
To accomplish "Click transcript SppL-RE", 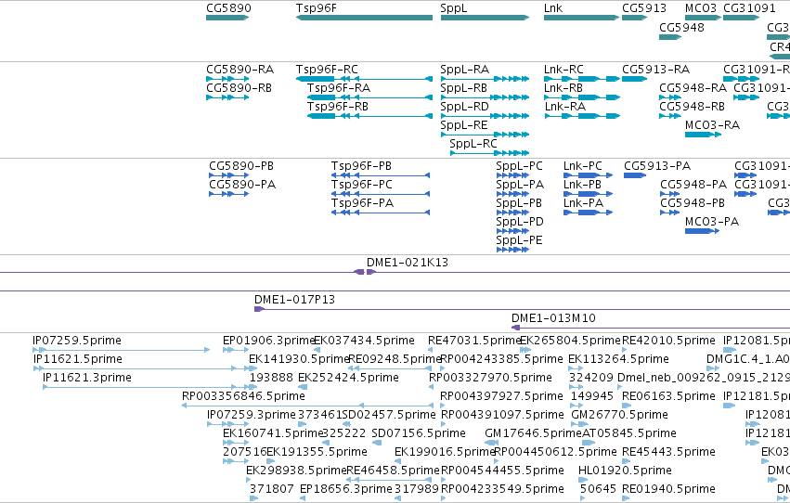I will pos(485,135).
